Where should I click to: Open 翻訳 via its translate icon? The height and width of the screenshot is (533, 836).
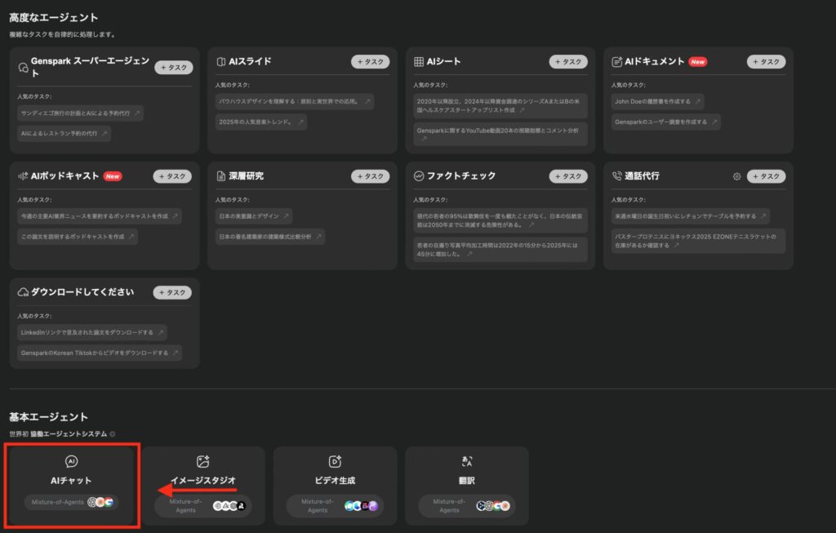(466, 461)
